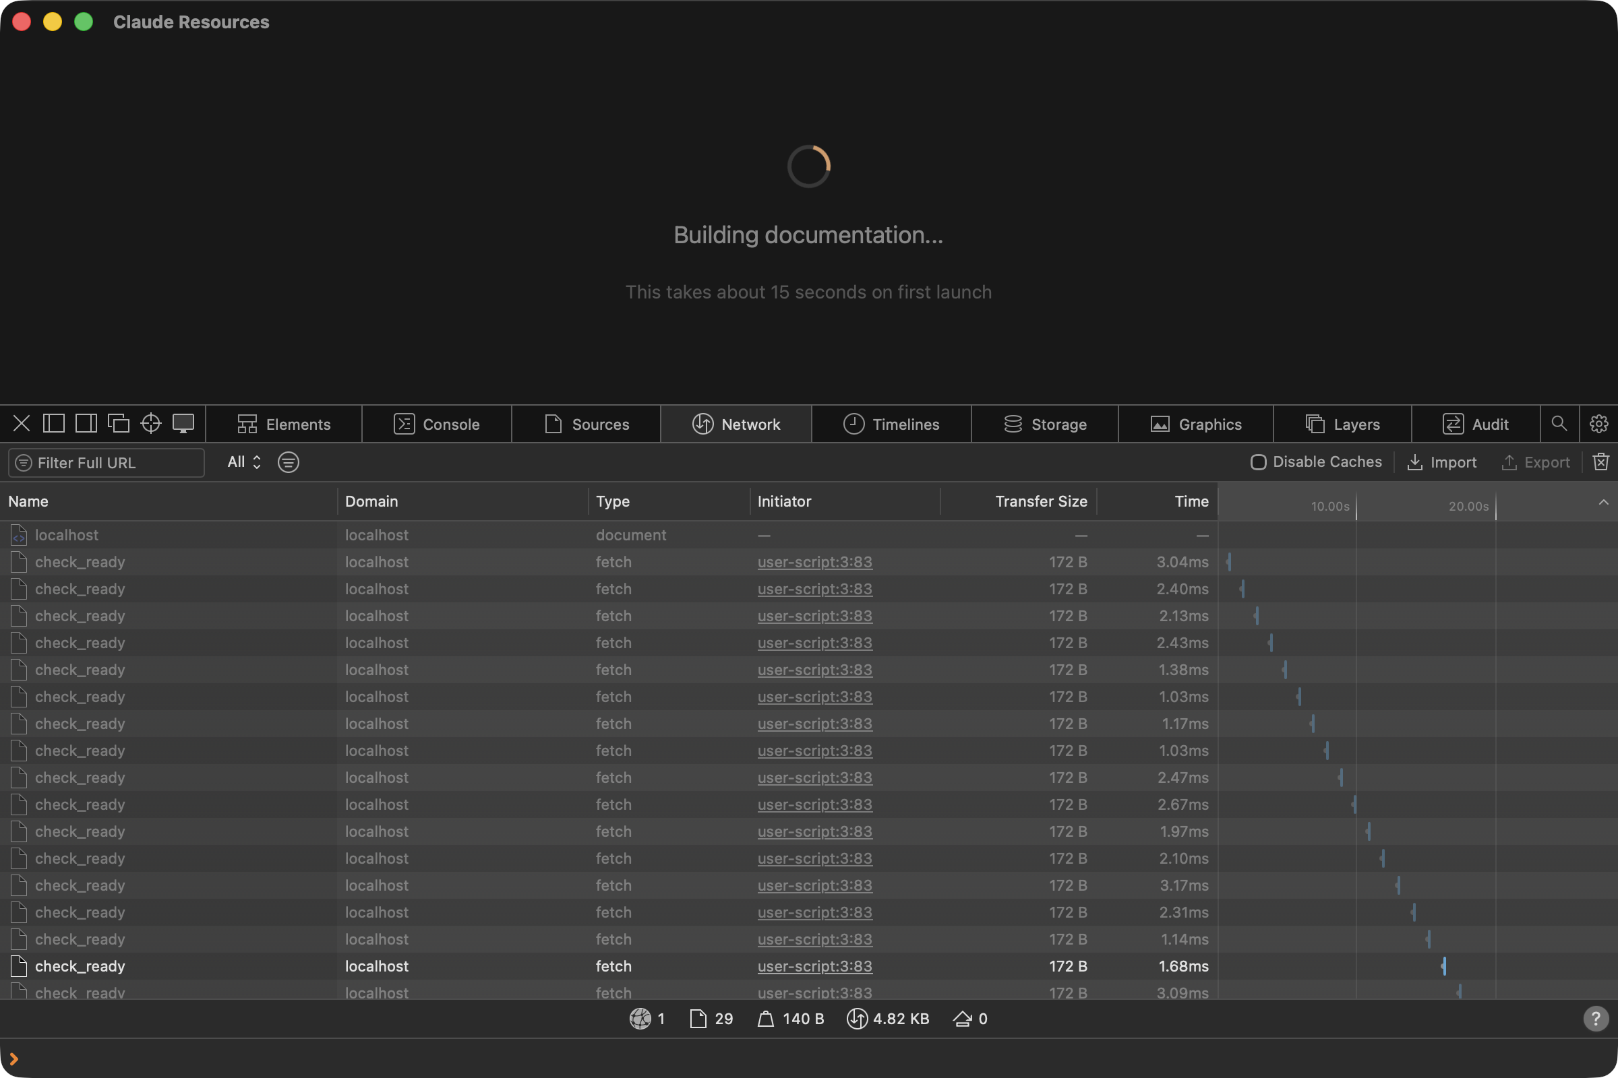Click the inspector search magnifier icon
This screenshot has height=1078, width=1618.
(1559, 424)
